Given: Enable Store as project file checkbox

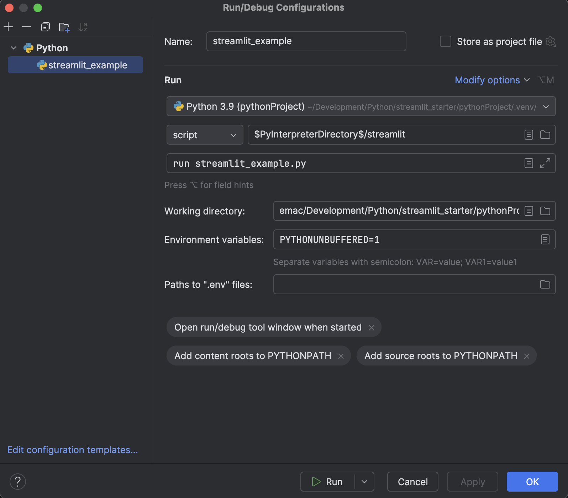Looking at the screenshot, I should click(x=446, y=41).
